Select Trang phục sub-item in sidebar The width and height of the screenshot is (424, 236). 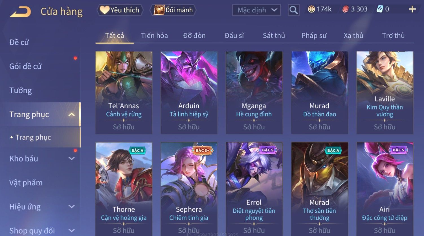[x=33, y=137]
